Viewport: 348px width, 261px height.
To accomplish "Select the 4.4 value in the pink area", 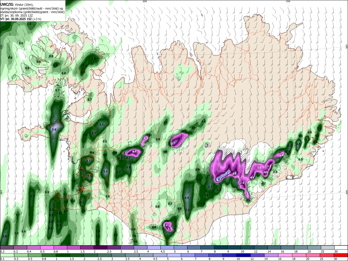I will 252,178.
